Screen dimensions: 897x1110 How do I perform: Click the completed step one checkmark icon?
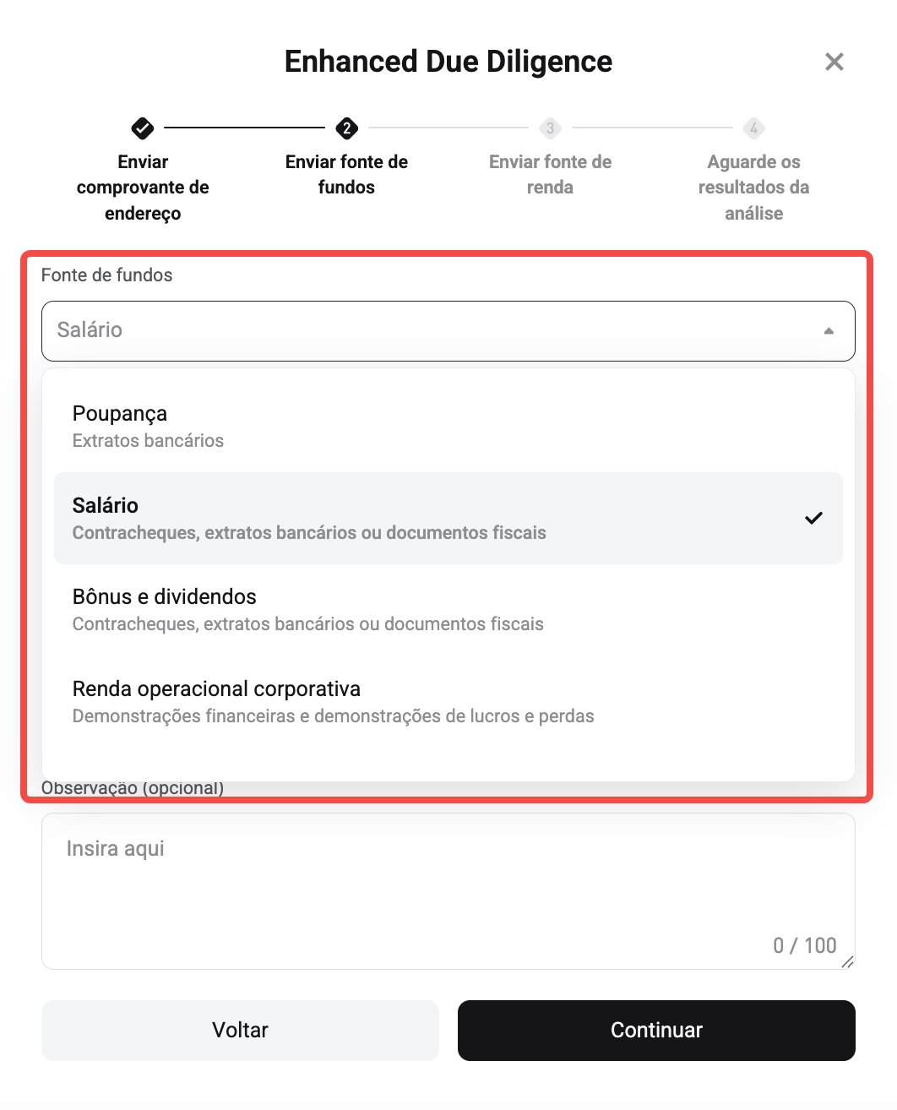click(143, 128)
